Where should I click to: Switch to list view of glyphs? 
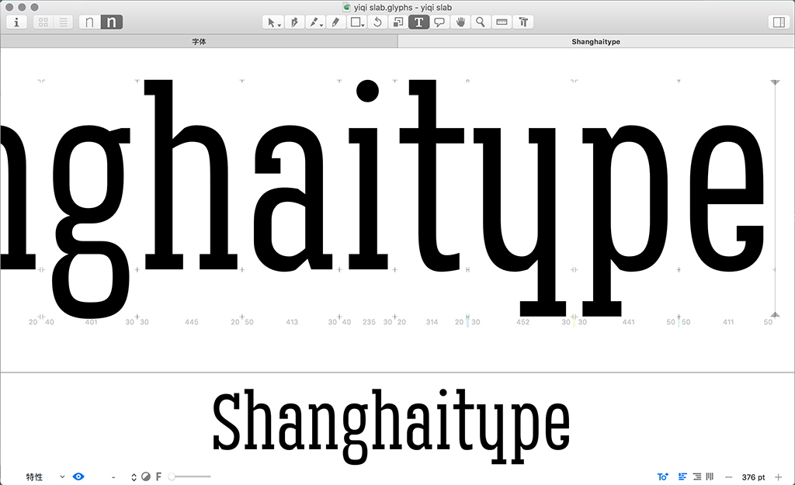[x=64, y=23]
